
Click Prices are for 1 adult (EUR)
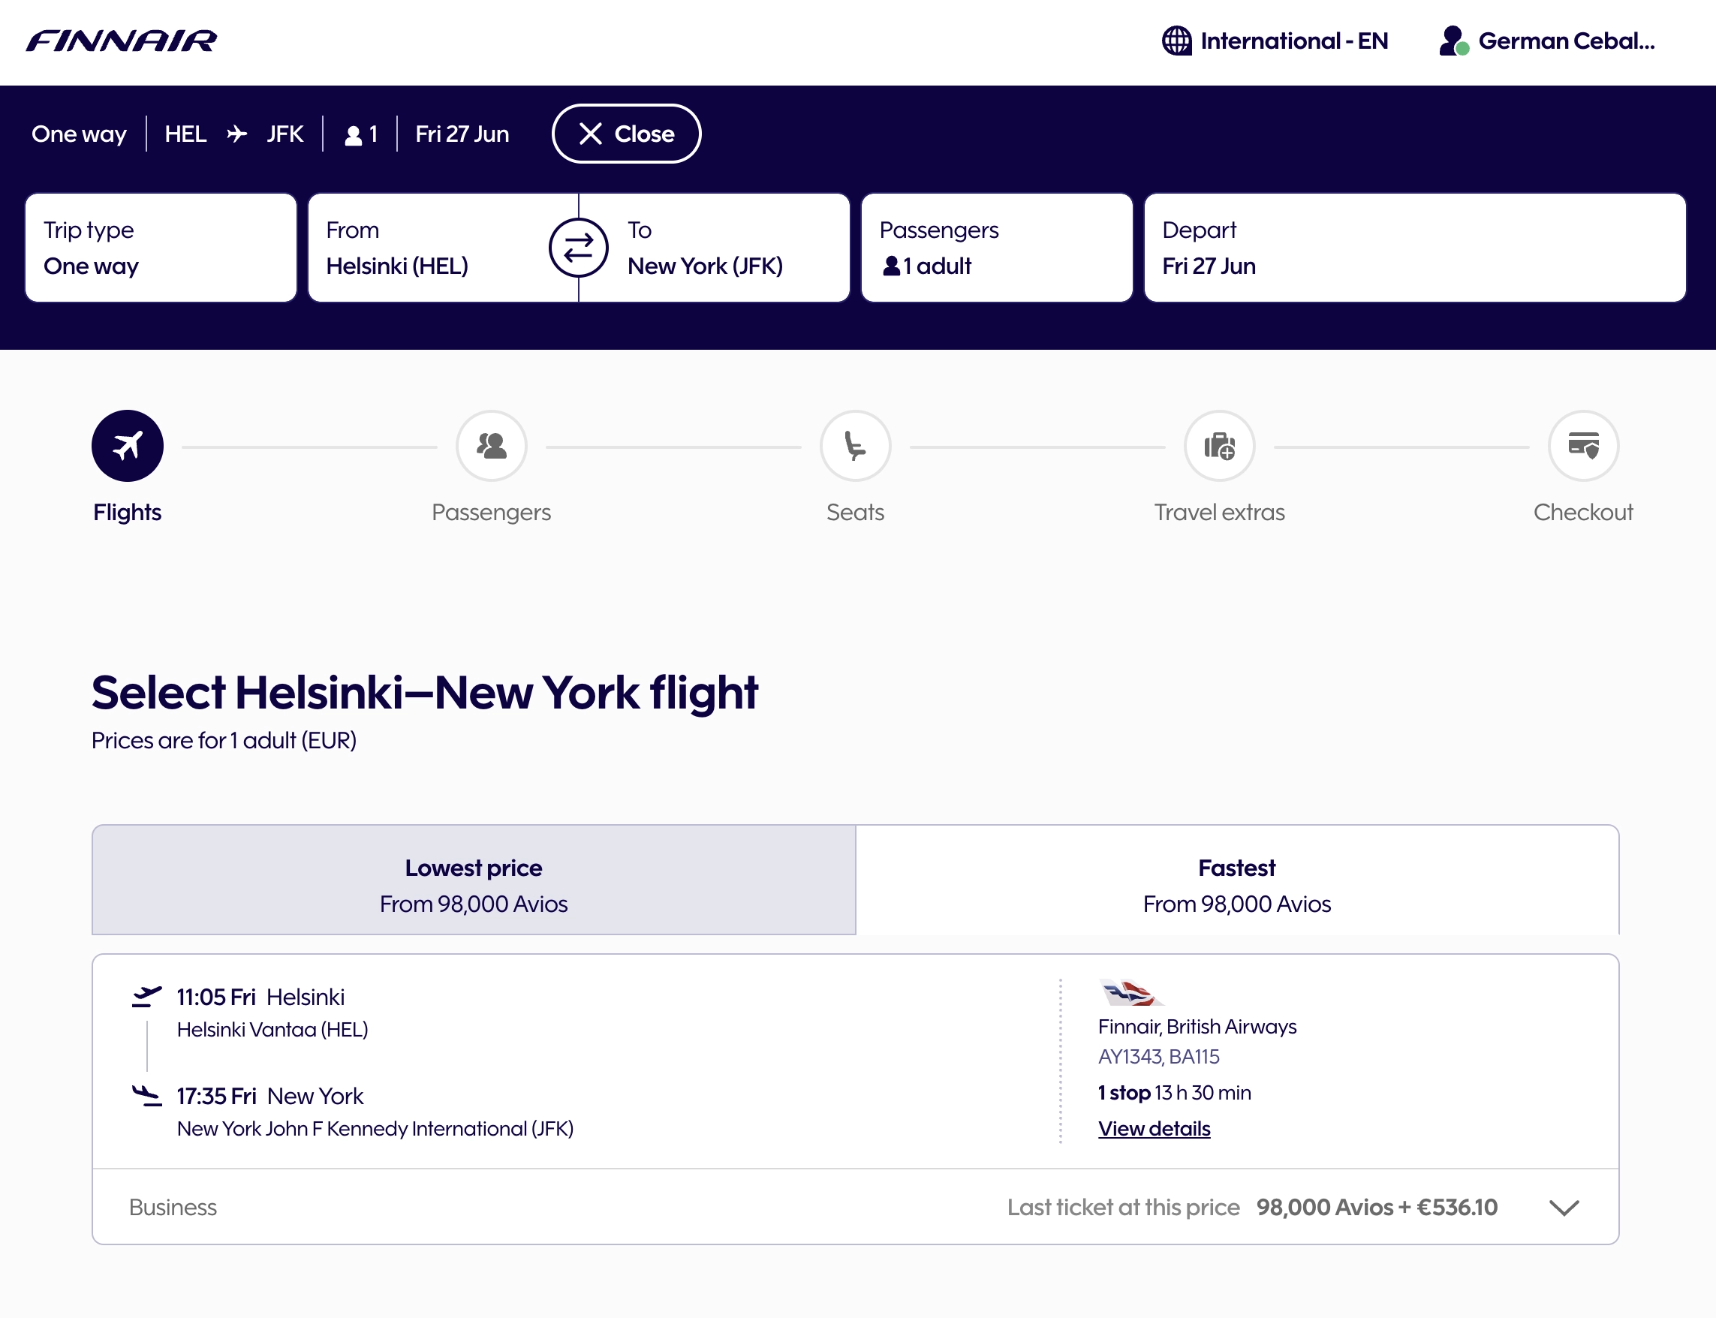tap(224, 740)
